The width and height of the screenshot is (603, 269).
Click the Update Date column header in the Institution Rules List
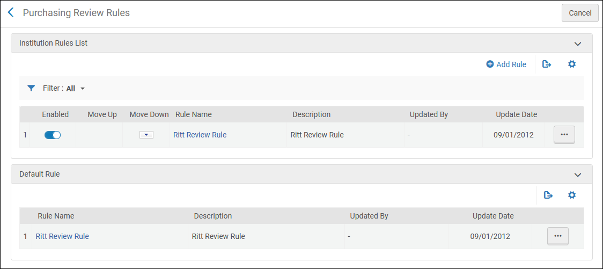point(516,114)
